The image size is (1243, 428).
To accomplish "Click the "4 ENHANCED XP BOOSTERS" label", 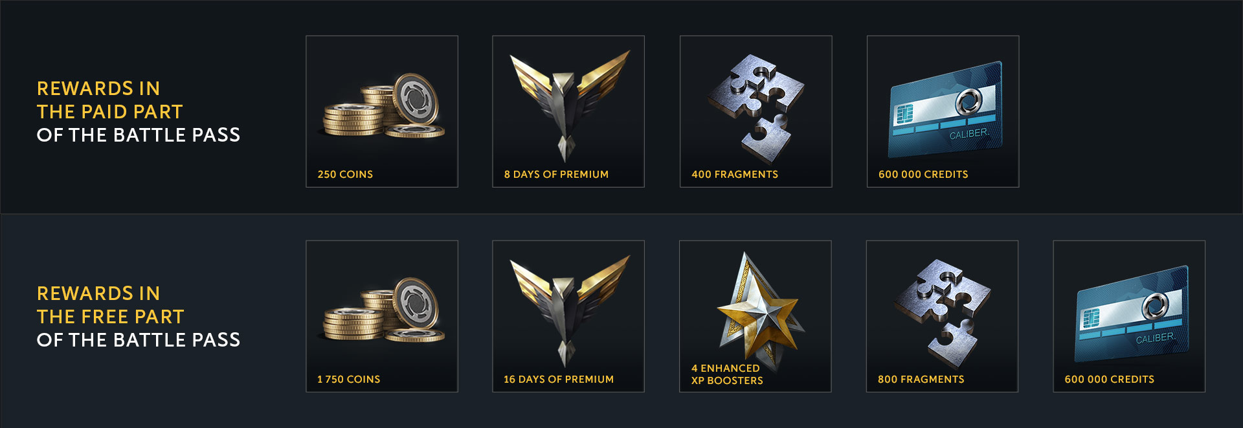I will [x=727, y=374].
